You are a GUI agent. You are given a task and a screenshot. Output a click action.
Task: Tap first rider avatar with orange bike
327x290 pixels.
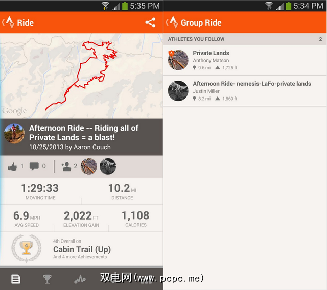pos(89,166)
